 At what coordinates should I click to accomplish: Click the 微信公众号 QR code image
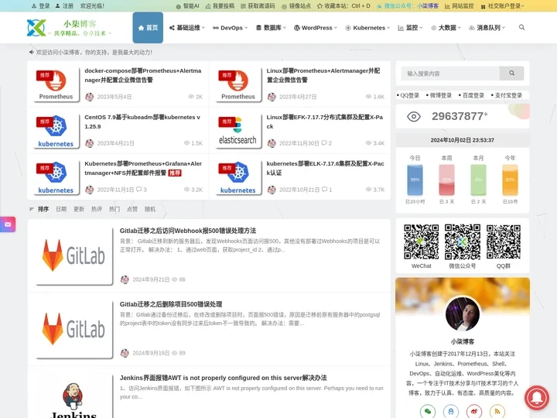(463, 242)
